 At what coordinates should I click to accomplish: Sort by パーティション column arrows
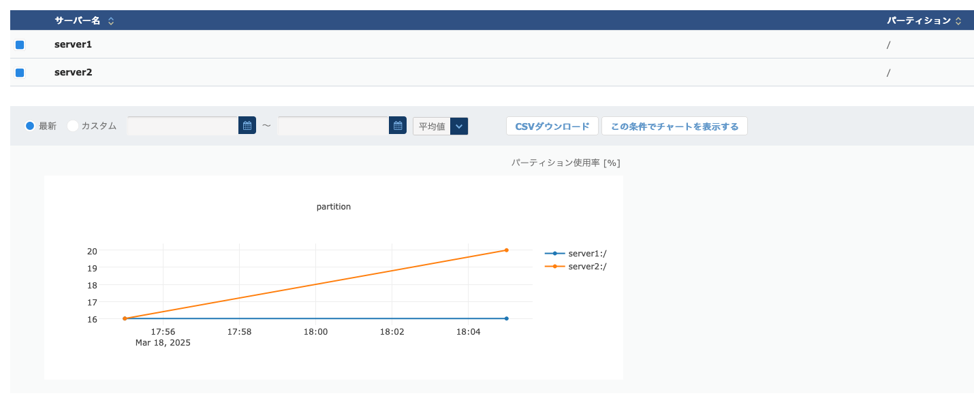click(958, 21)
